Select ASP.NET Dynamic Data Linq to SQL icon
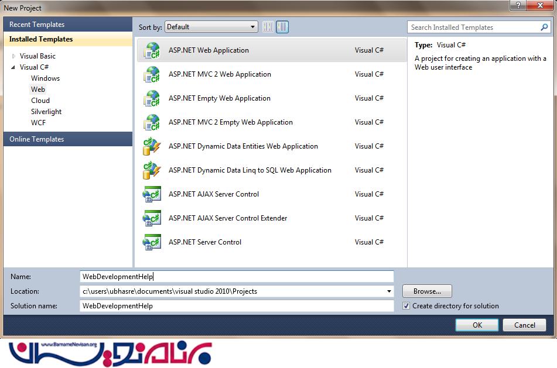This screenshot has height=368, width=557. click(x=152, y=170)
